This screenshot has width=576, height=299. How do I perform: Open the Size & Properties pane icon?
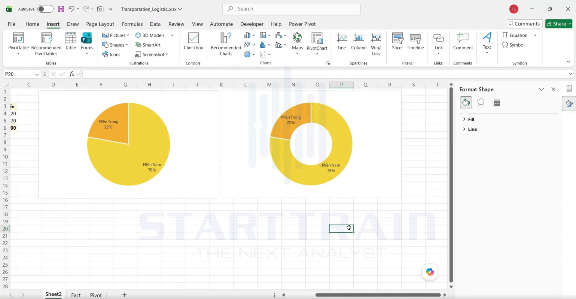tap(496, 103)
